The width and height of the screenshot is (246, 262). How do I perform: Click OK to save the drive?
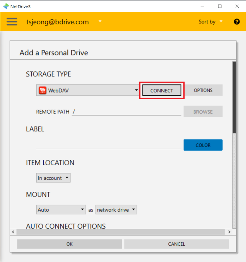69,244
